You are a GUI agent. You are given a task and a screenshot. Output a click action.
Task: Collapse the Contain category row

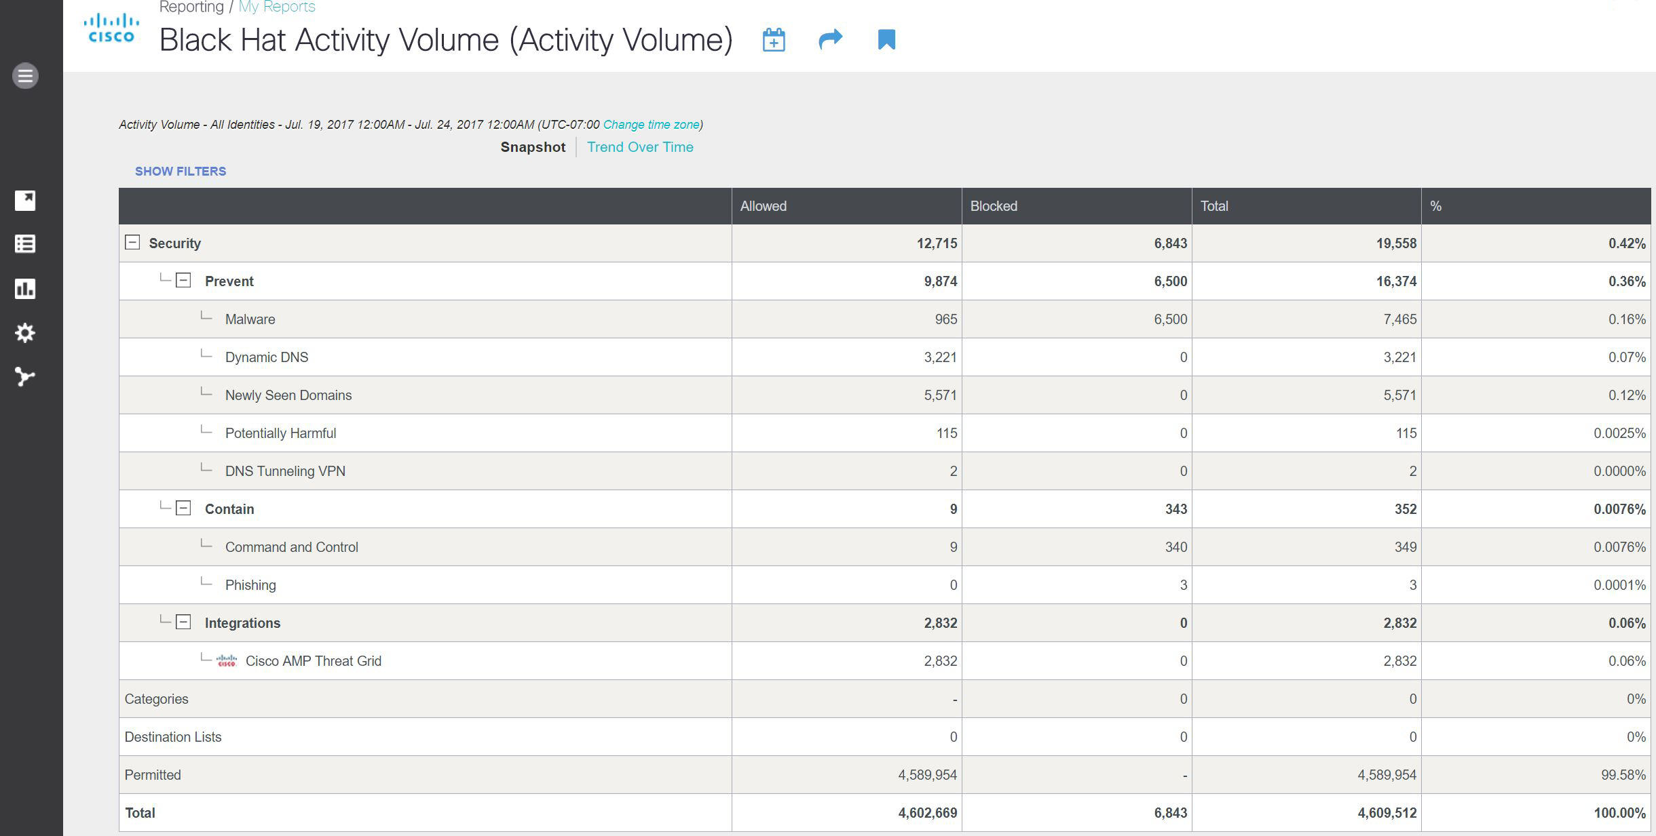click(x=183, y=509)
